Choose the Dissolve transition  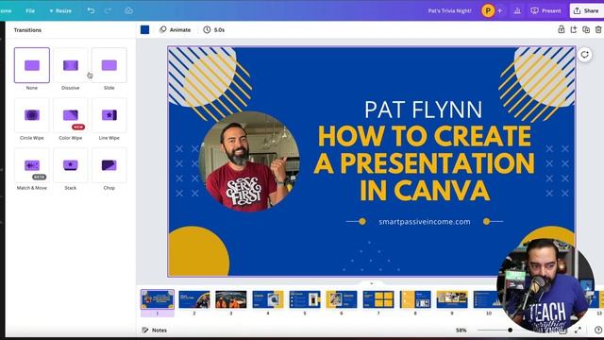(71, 65)
